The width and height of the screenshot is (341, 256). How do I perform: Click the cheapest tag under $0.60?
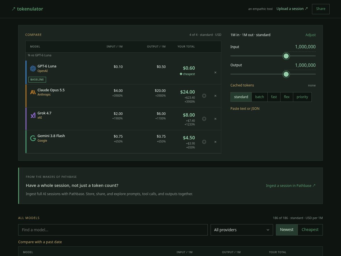click(187, 74)
